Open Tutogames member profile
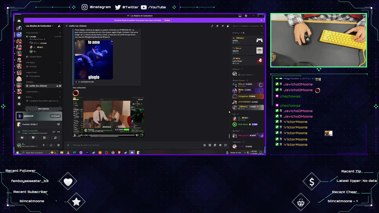 tap(248, 96)
